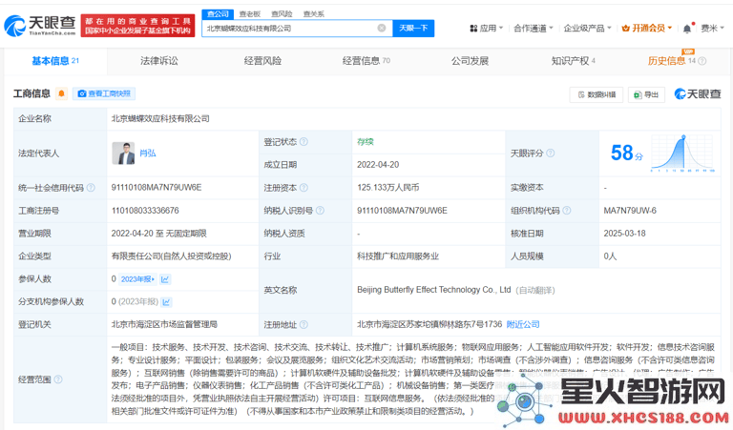The width and height of the screenshot is (733, 430).
Task: Click the 导出 export button
Action: tap(646, 94)
